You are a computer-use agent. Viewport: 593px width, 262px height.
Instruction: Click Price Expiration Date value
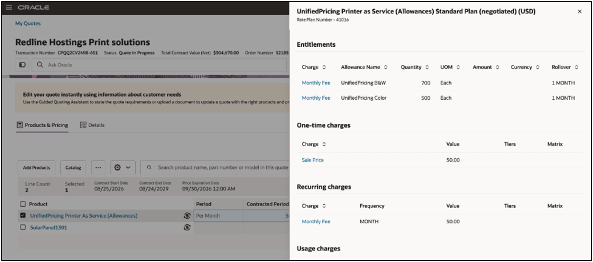209,188
